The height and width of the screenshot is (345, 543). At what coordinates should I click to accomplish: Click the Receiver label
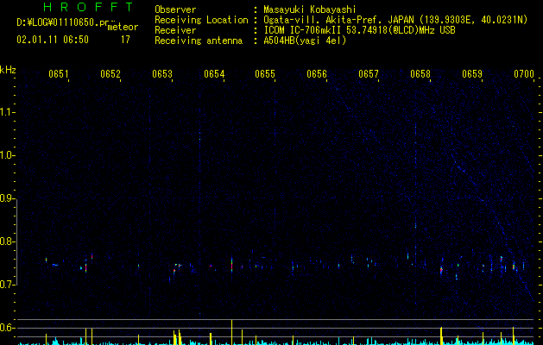point(175,30)
